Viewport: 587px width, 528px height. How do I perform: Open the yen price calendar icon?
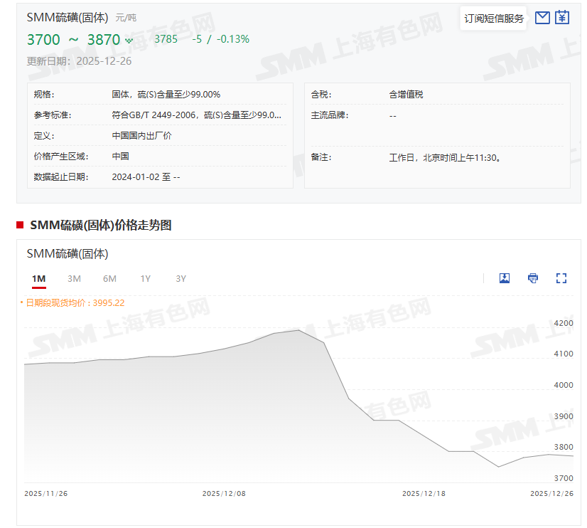(x=562, y=18)
